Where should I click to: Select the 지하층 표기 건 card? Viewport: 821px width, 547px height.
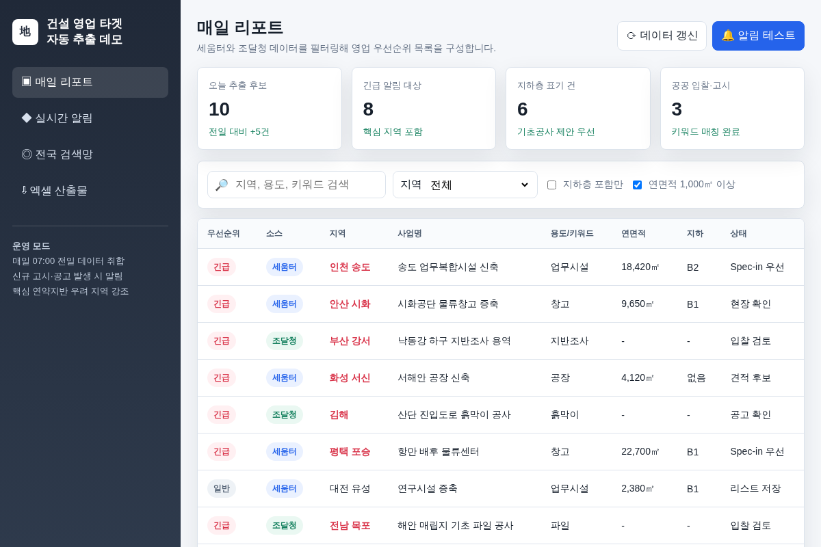(578, 108)
